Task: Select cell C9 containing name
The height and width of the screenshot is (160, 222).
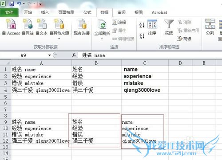Action: tap(145, 122)
